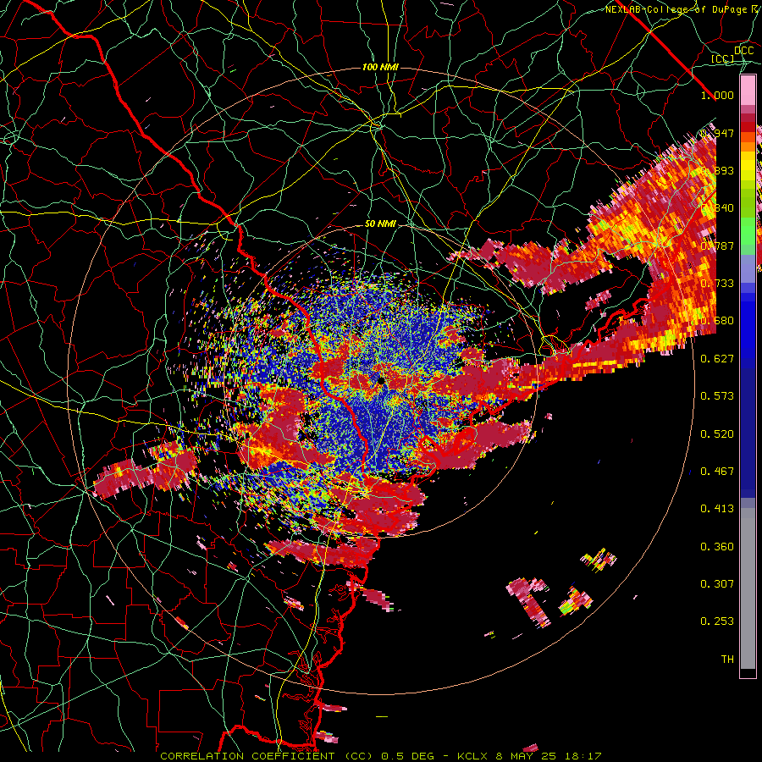Click the 0.840 scale value
The image size is (762, 762).
[x=717, y=208]
